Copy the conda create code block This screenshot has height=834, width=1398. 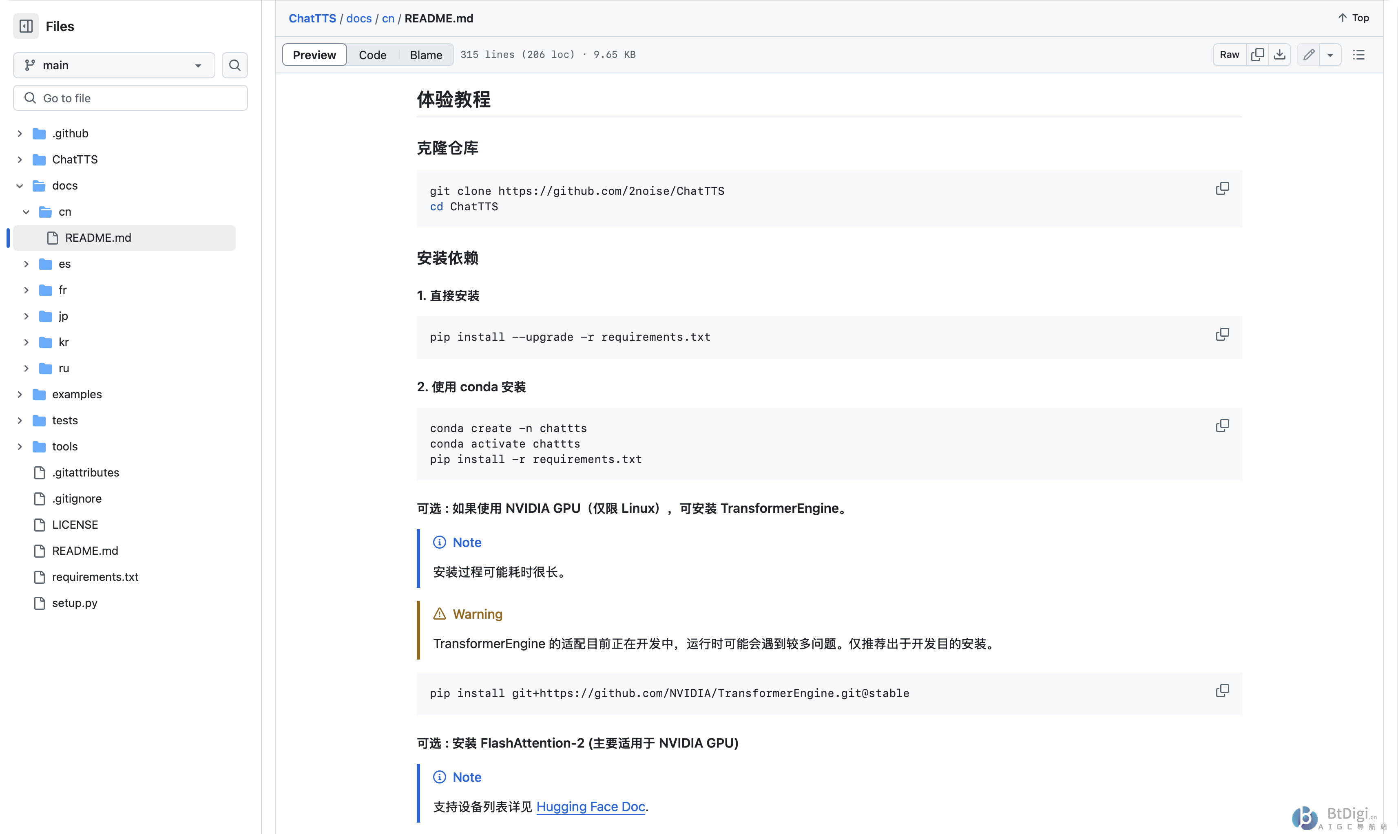pyautogui.click(x=1222, y=426)
